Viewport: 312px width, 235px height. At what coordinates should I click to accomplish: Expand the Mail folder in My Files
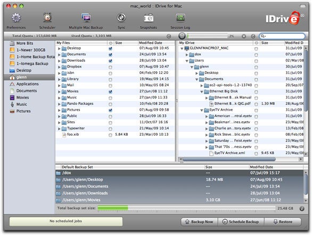click(59, 86)
